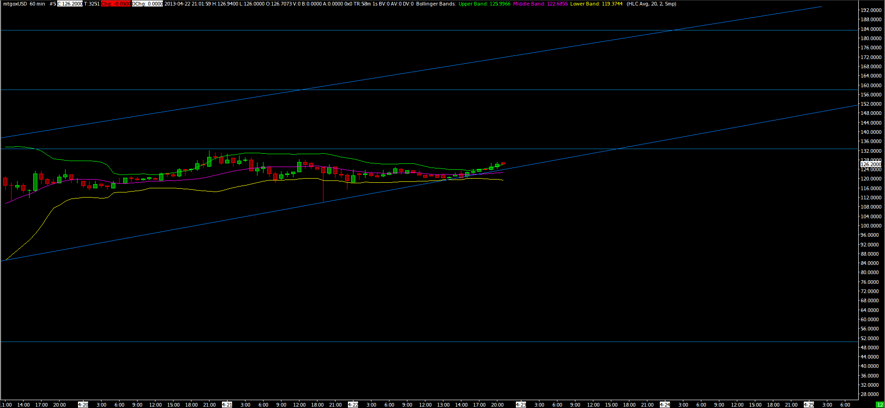Click the TR:58m time remaining text
Screen dimensions: 885x408
tap(362, 4)
